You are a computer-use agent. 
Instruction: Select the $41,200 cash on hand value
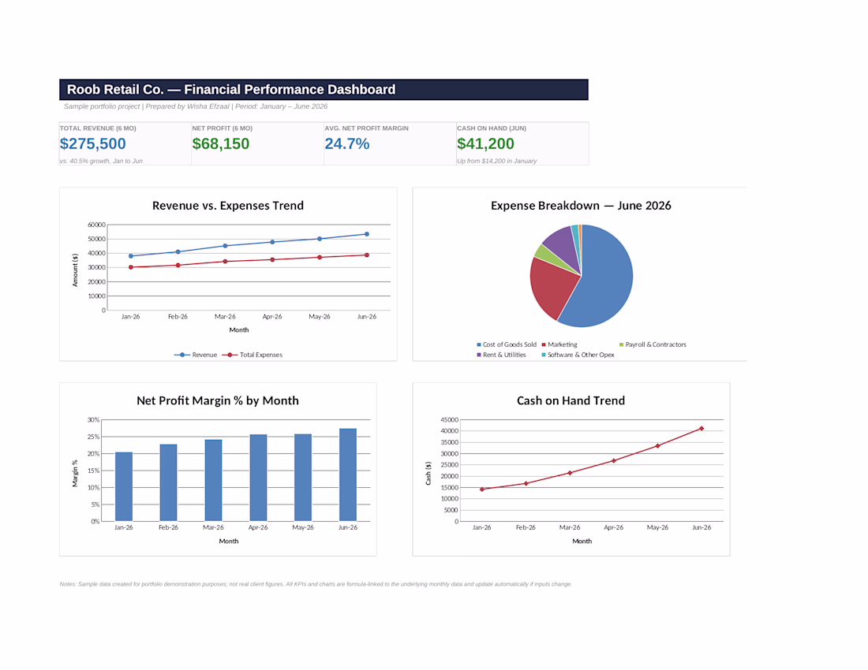pos(485,143)
